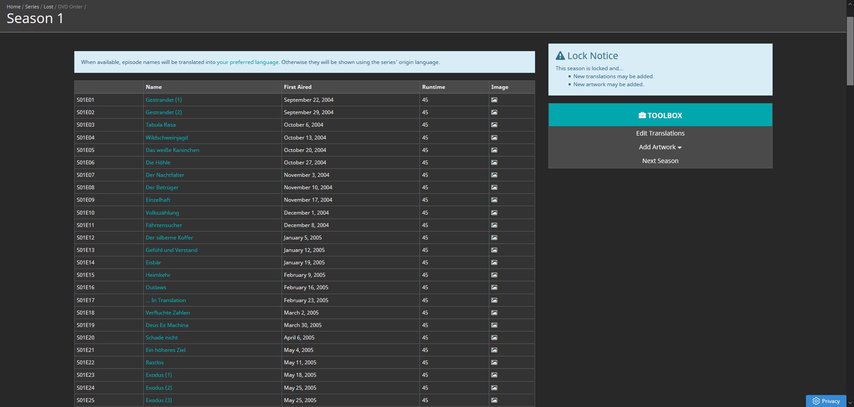This screenshot has width=854, height=407.
Task: Open episode Der silberne Koffer
Action: (169, 238)
